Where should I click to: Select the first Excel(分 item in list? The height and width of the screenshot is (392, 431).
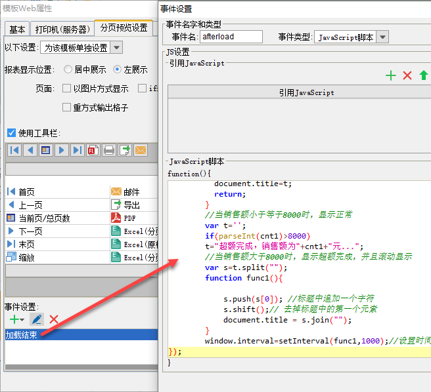pos(134,231)
